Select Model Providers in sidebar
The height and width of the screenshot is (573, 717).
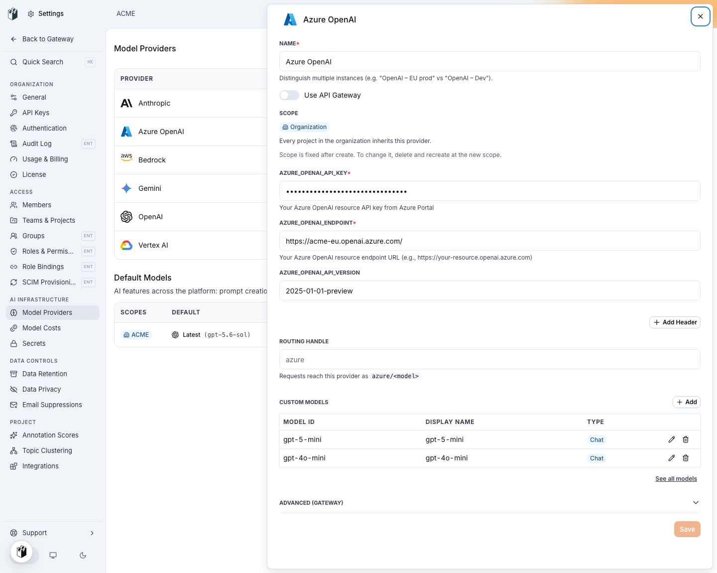tap(52, 312)
